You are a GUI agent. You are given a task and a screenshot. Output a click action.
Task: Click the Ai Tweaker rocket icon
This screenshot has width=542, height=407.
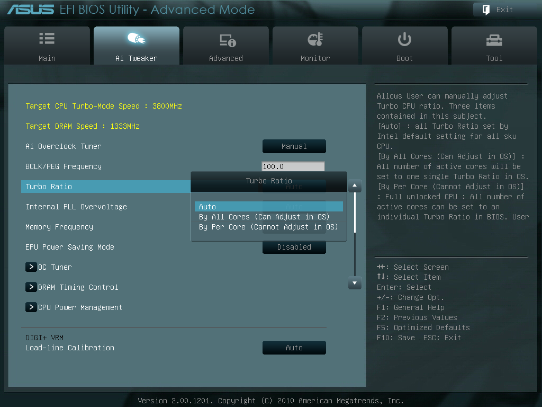coord(136,38)
